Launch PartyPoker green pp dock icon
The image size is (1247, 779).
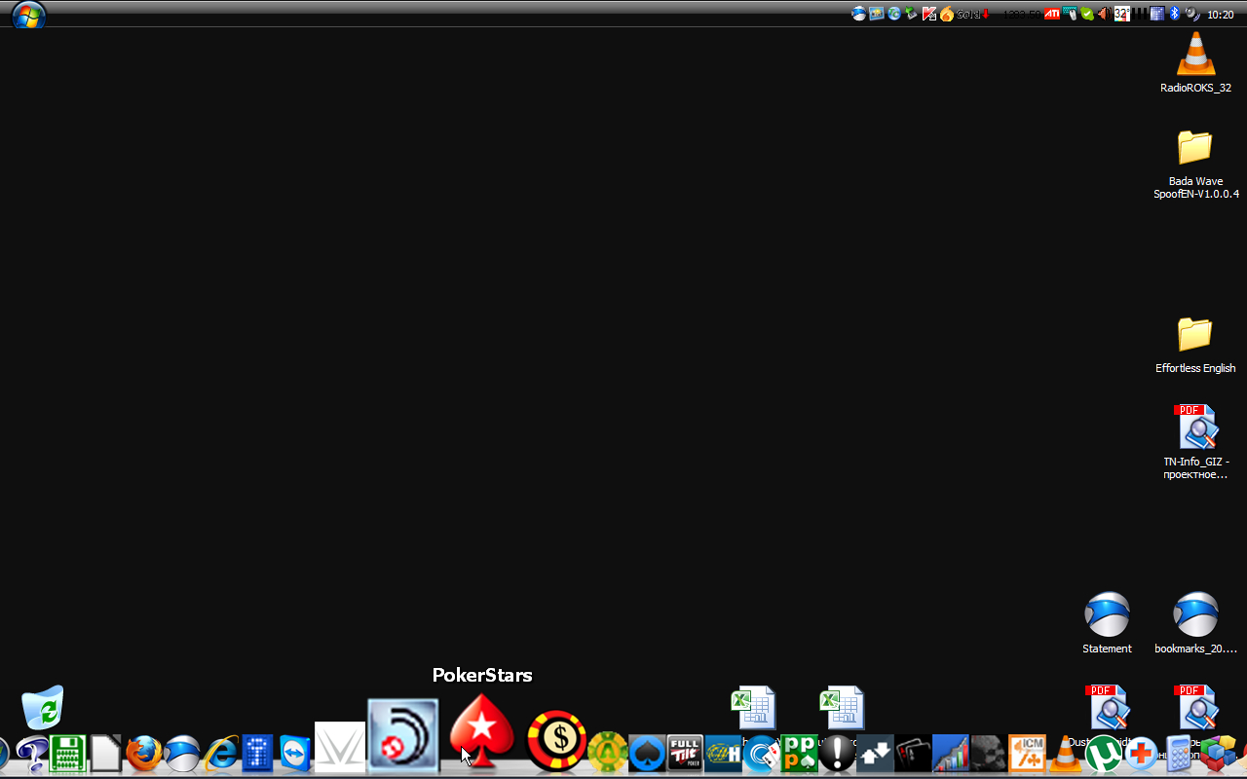pos(800,753)
